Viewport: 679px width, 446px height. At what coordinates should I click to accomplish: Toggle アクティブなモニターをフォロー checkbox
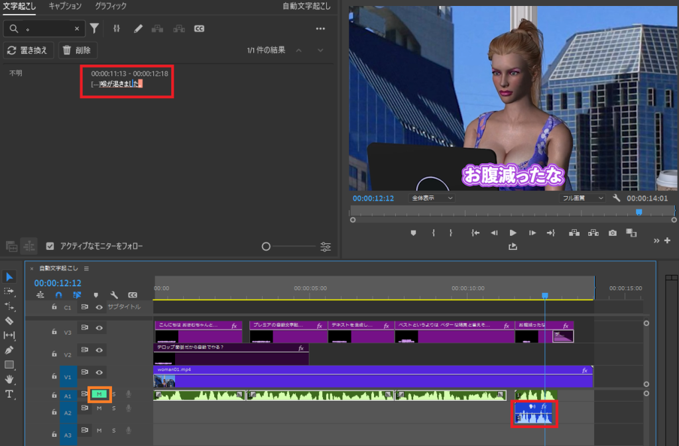tap(50, 246)
